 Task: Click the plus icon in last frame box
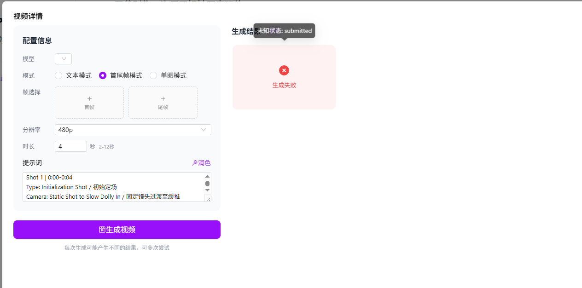click(x=163, y=98)
